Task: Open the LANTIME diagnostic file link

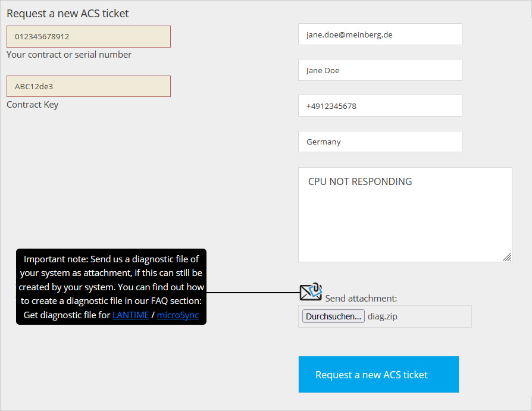Action: (130, 315)
